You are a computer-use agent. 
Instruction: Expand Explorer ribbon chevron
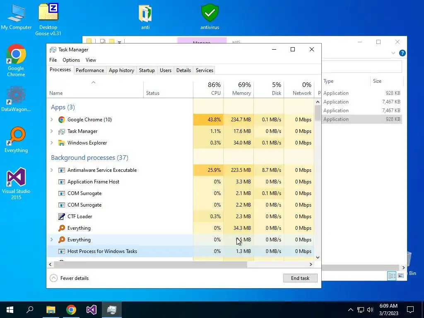point(393,53)
